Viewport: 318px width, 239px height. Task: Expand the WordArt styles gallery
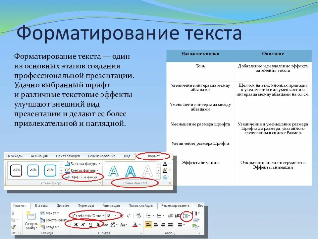click(158, 177)
